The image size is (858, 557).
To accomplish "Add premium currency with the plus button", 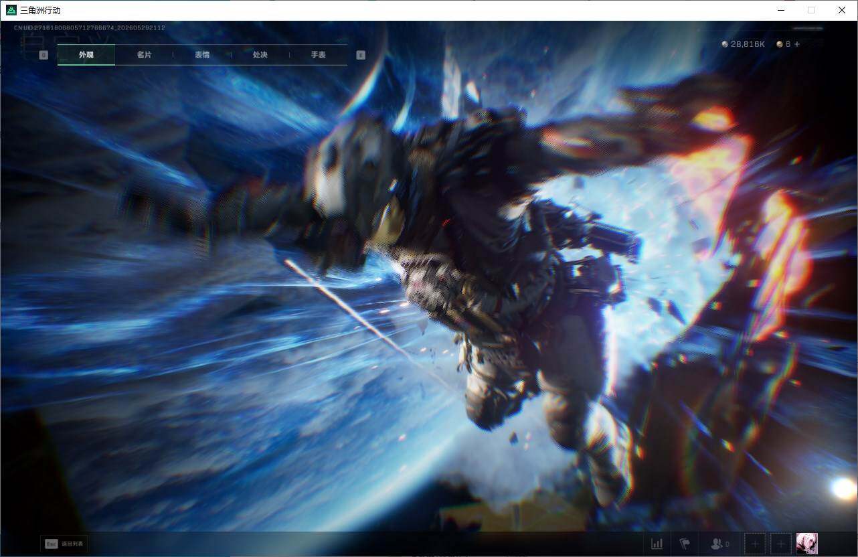I will pos(797,44).
